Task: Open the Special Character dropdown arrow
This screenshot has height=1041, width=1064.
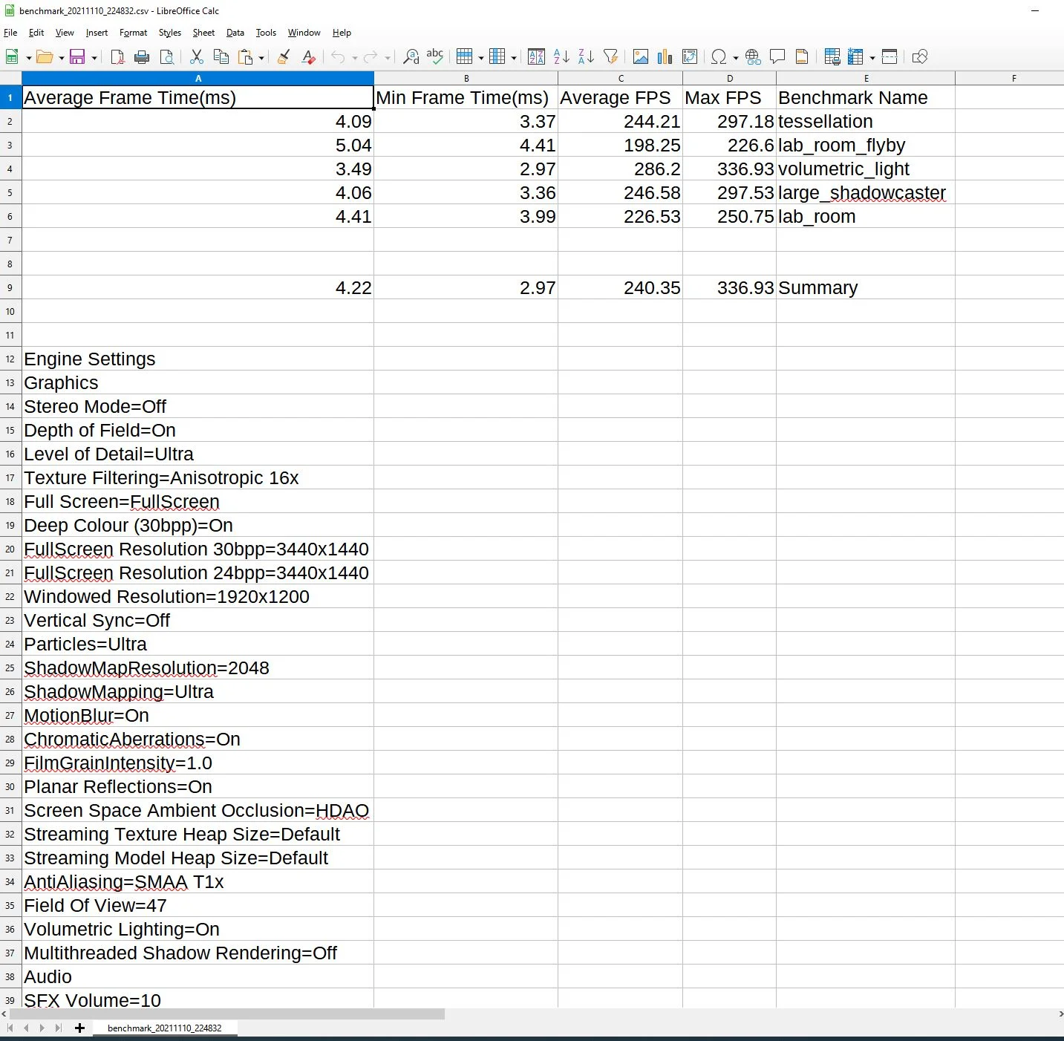Action: point(736,58)
